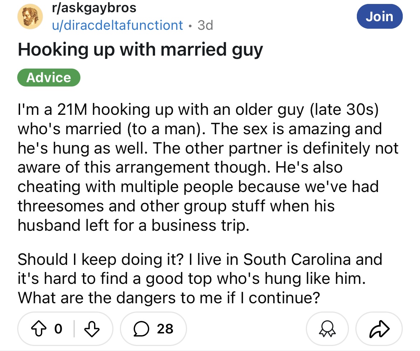Click the 28 comments count number
Image resolution: width=420 pixels, height=351 pixels.
coord(165,328)
